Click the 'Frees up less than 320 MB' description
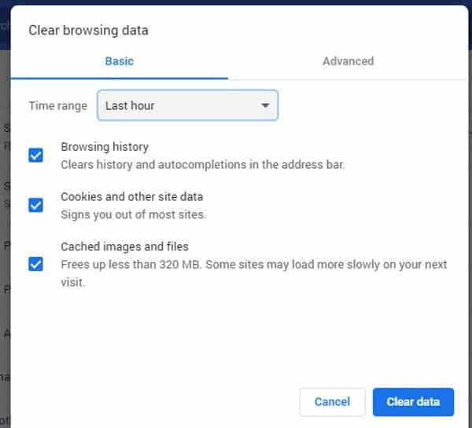The height and width of the screenshot is (428, 472). click(x=254, y=273)
